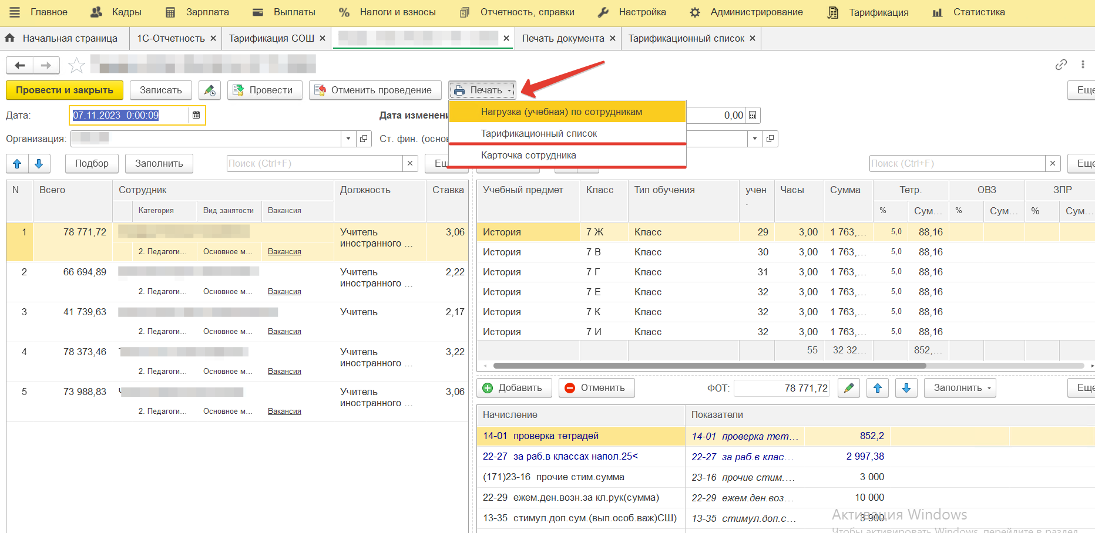
Task: Click the employee search field
Action: (314, 164)
